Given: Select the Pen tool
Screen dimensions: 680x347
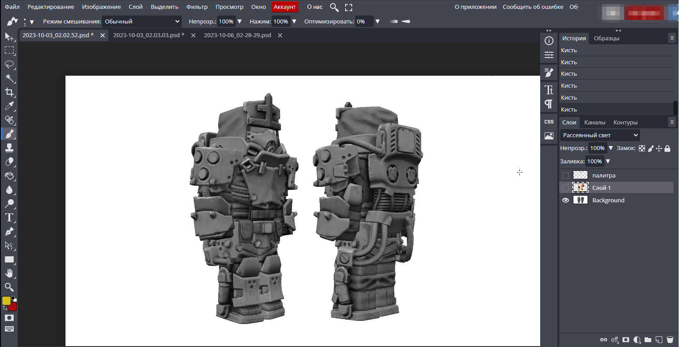Looking at the screenshot, I should pyautogui.click(x=9, y=231).
